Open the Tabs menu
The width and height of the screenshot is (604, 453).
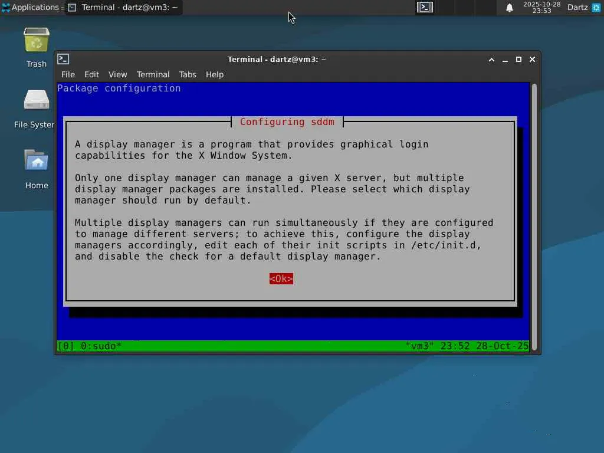point(188,74)
